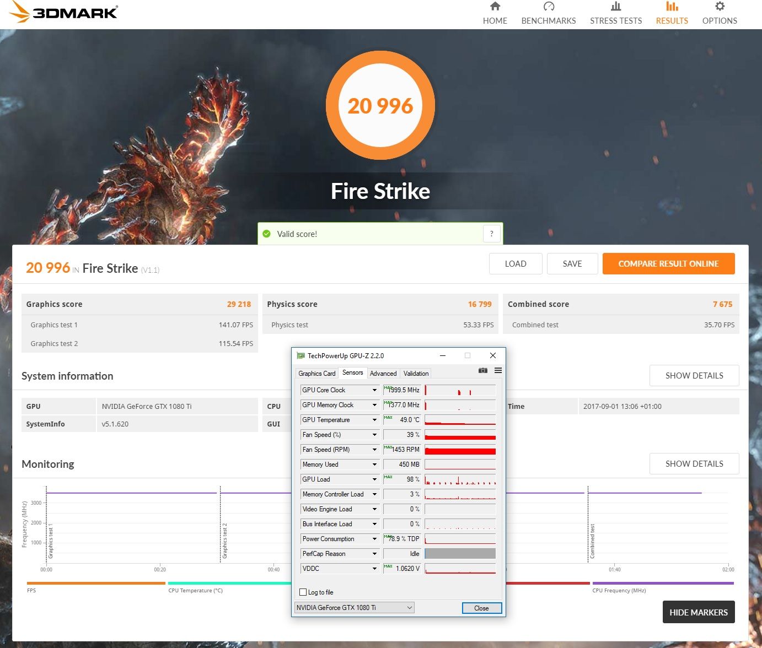
Task: Click the GPU Core Clock sensor graph
Action: click(x=460, y=390)
